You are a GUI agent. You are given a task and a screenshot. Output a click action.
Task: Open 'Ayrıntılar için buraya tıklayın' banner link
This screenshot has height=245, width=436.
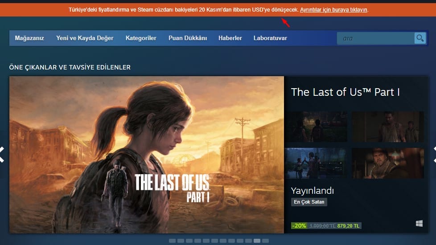click(333, 10)
